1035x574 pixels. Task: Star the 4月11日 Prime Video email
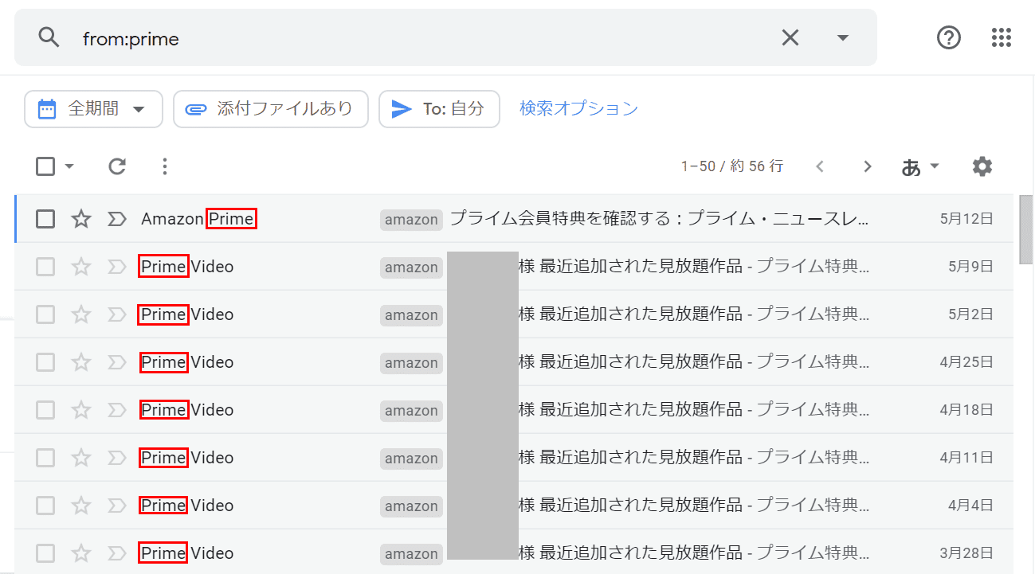point(81,458)
